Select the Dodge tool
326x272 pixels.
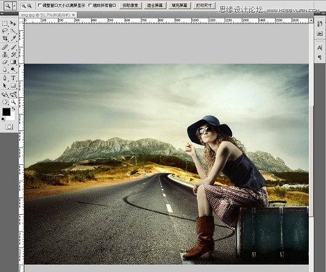(x=13, y=70)
